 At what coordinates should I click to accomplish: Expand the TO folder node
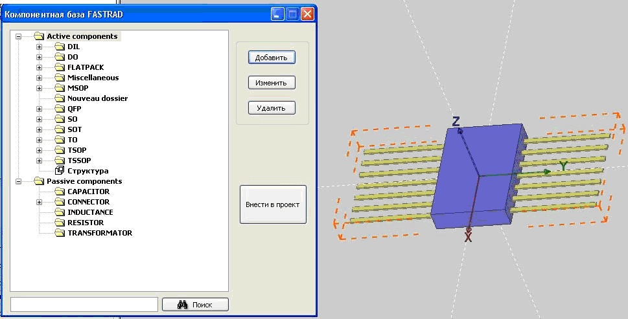40,140
